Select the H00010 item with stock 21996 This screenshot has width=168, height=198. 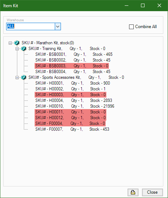[75, 106]
